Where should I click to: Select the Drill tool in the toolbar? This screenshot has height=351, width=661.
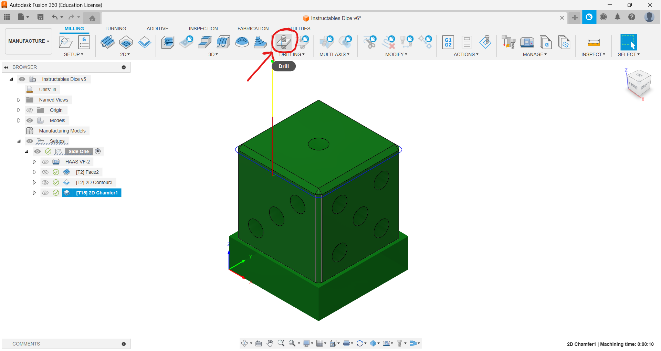[x=284, y=42]
